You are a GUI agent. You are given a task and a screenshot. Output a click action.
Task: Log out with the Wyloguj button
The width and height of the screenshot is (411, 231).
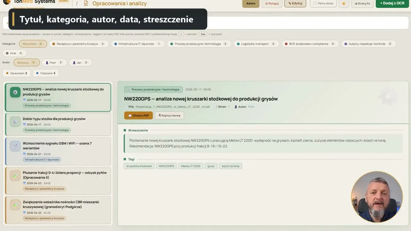272,4
